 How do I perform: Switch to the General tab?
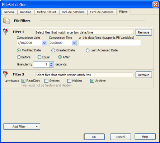click(9, 12)
